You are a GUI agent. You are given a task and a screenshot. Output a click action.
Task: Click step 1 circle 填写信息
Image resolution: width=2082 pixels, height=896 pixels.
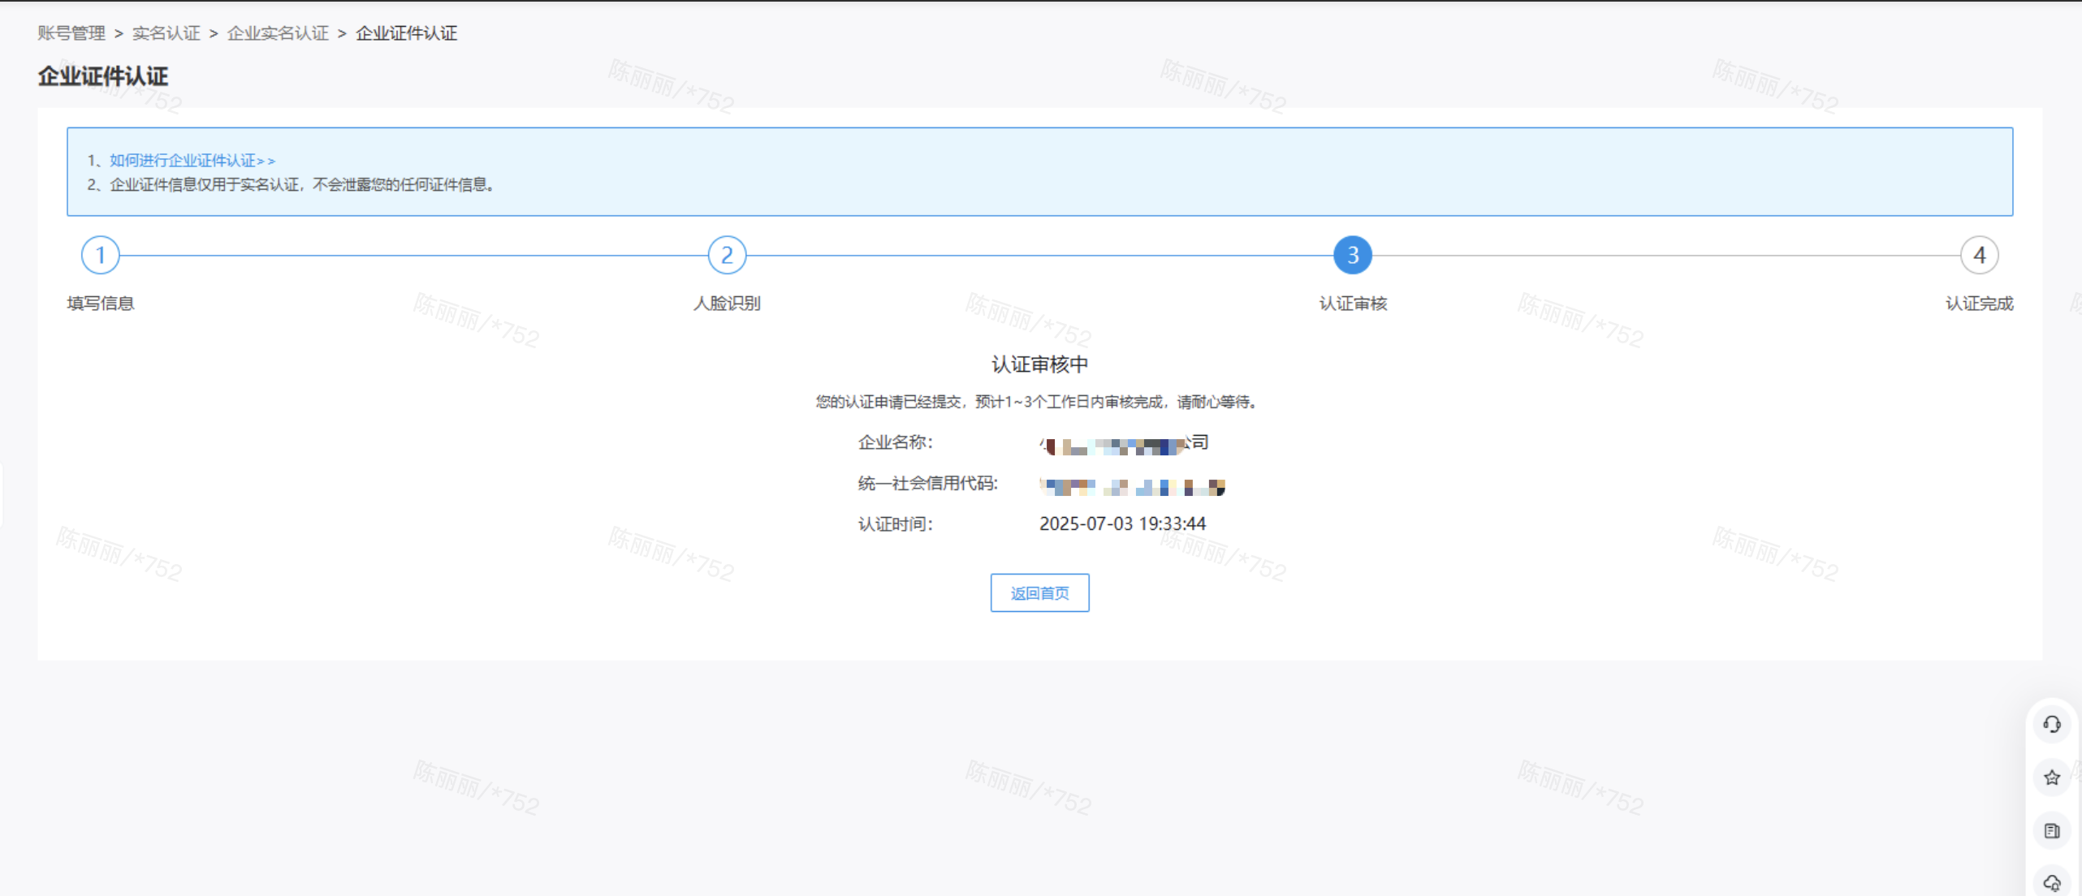coord(101,256)
